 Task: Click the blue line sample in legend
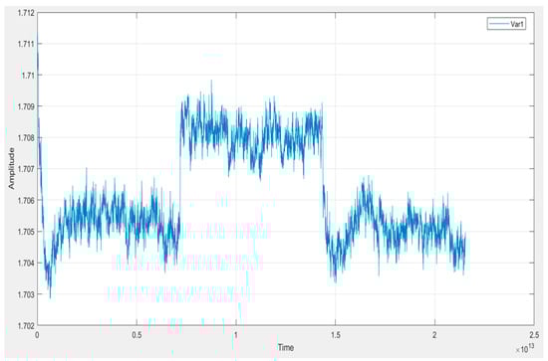click(x=499, y=24)
